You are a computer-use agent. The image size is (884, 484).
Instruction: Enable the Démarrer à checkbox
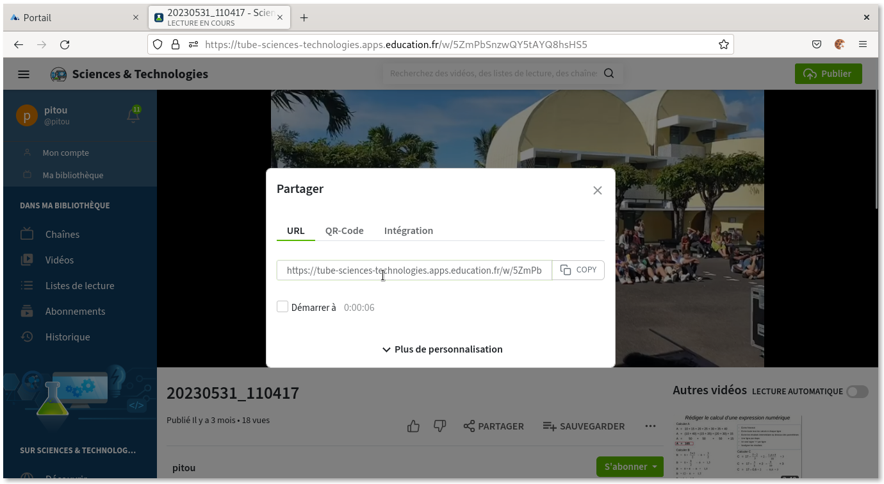[x=282, y=307]
